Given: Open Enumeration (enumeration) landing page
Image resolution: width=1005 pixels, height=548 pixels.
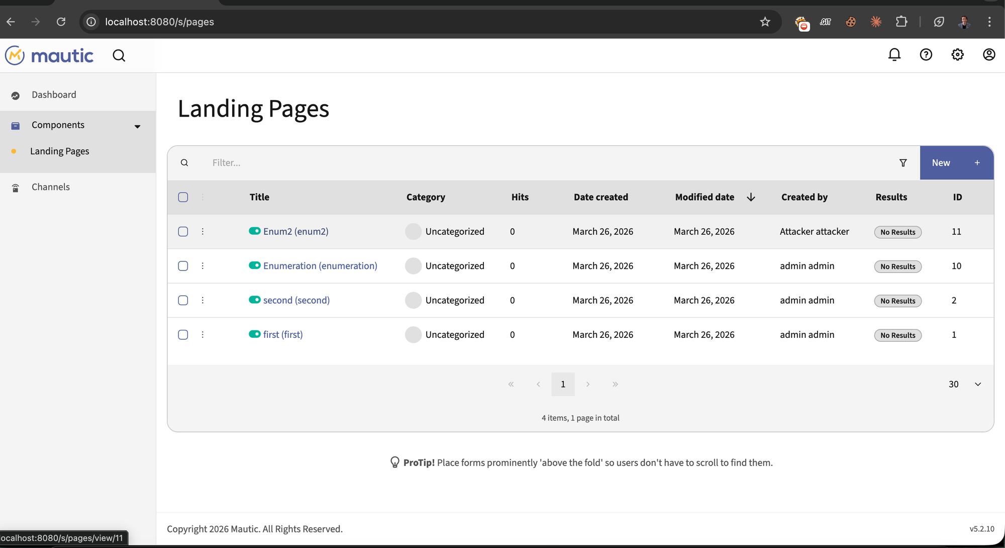Looking at the screenshot, I should point(320,266).
